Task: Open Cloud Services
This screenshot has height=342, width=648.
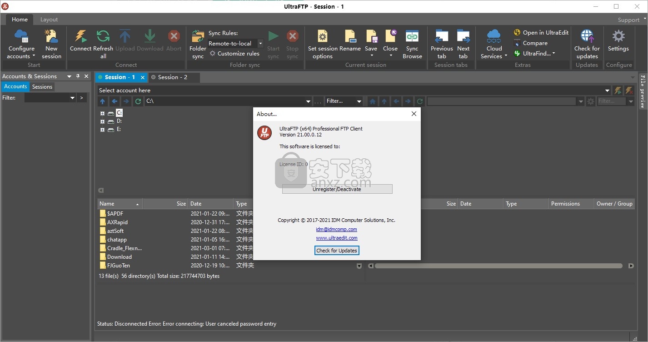Action: click(x=493, y=44)
